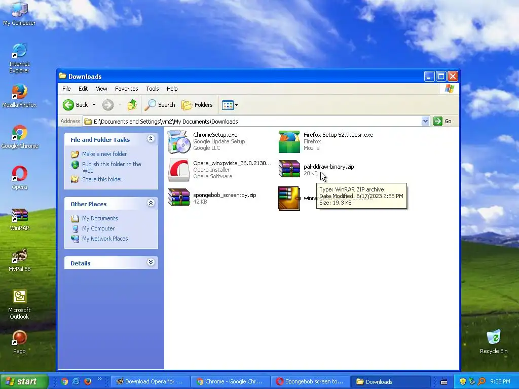The image size is (519, 389).
Task: Expand the Details panel
Action: [x=151, y=262]
